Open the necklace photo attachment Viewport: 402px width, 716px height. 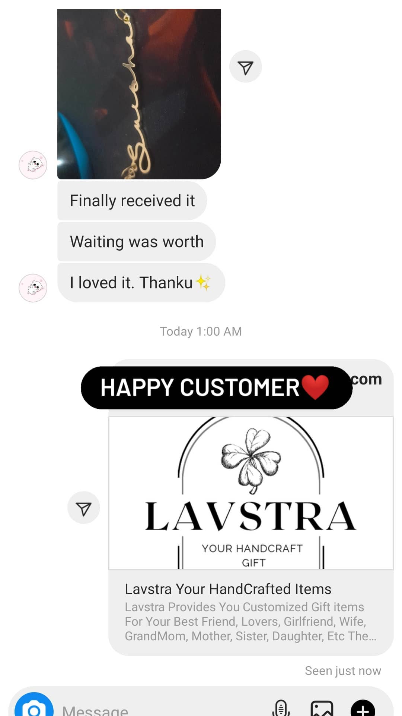139,94
